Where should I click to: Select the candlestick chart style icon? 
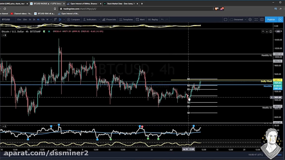(60, 19)
